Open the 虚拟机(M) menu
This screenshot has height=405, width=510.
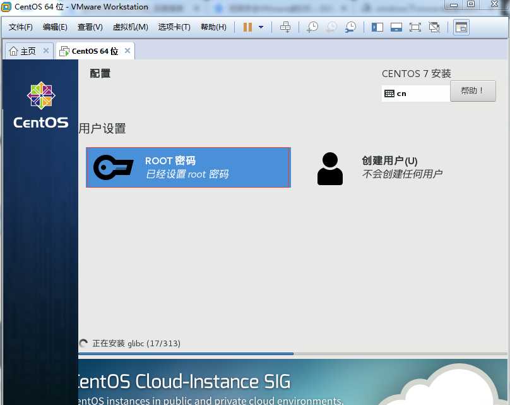tap(130, 27)
